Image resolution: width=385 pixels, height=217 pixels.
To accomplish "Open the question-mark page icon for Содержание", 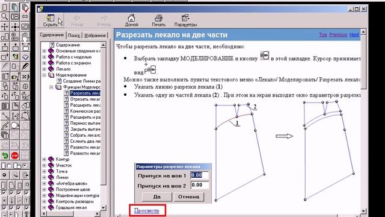I will [x=52, y=45].
